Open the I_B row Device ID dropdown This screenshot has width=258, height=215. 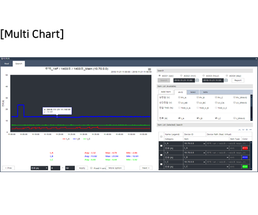tap(194, 152)
